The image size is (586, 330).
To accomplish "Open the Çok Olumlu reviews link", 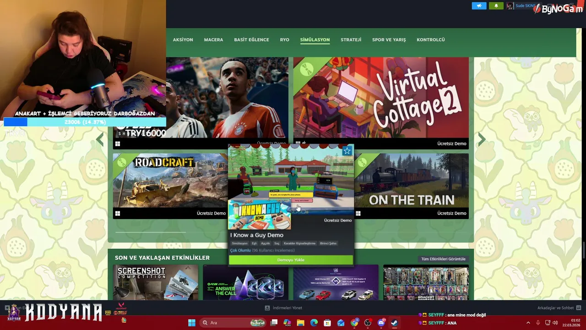I will [240, 251].
